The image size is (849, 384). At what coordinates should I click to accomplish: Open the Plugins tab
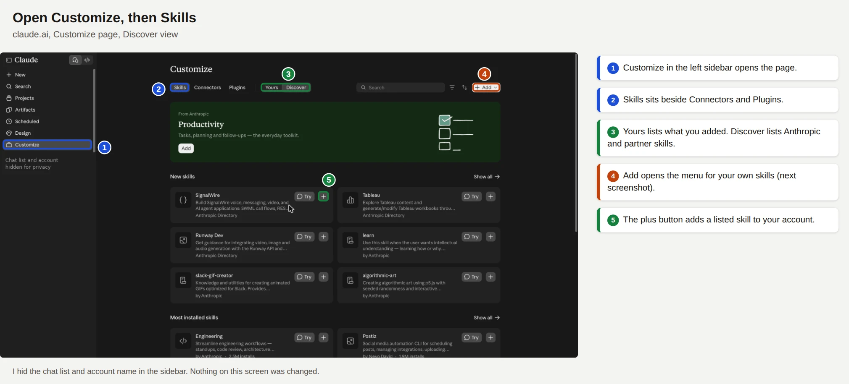point(237,87)
